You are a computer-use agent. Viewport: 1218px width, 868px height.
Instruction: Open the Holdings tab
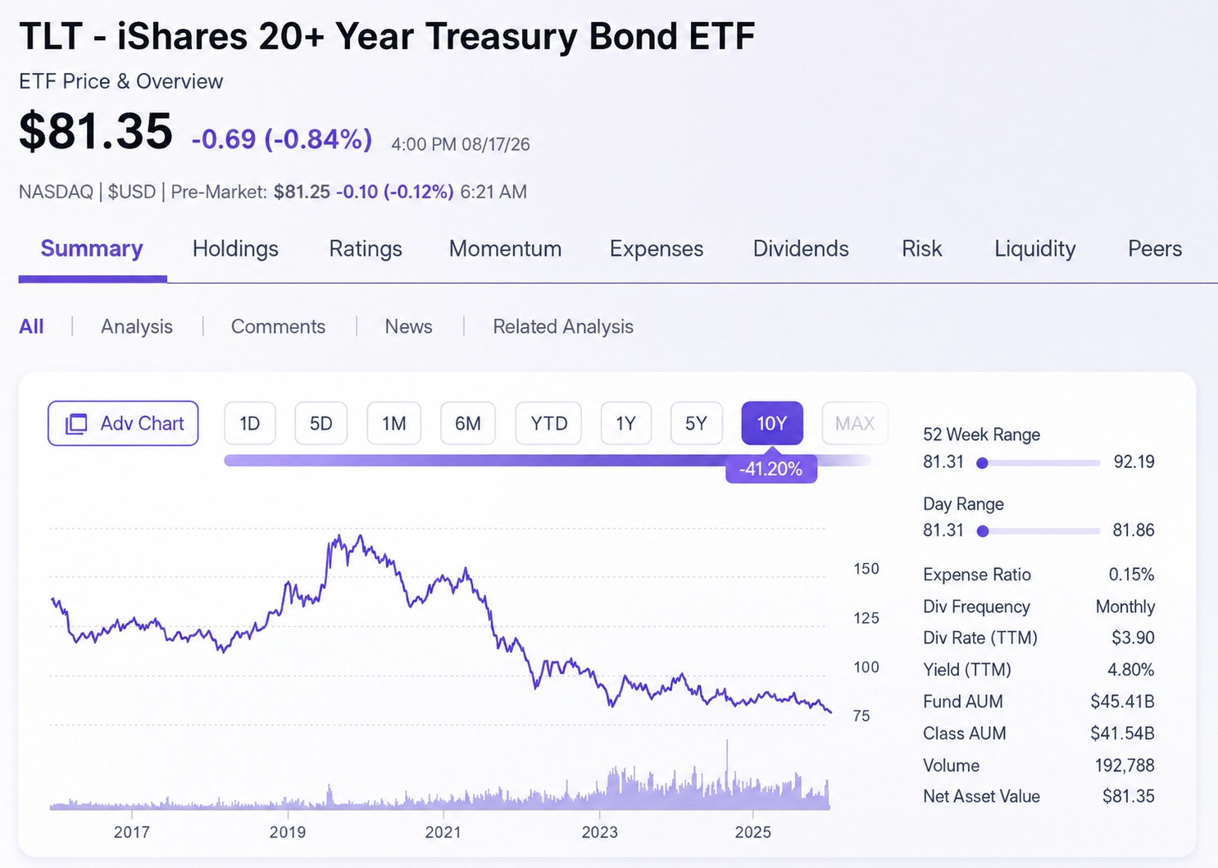pos(235,248)
